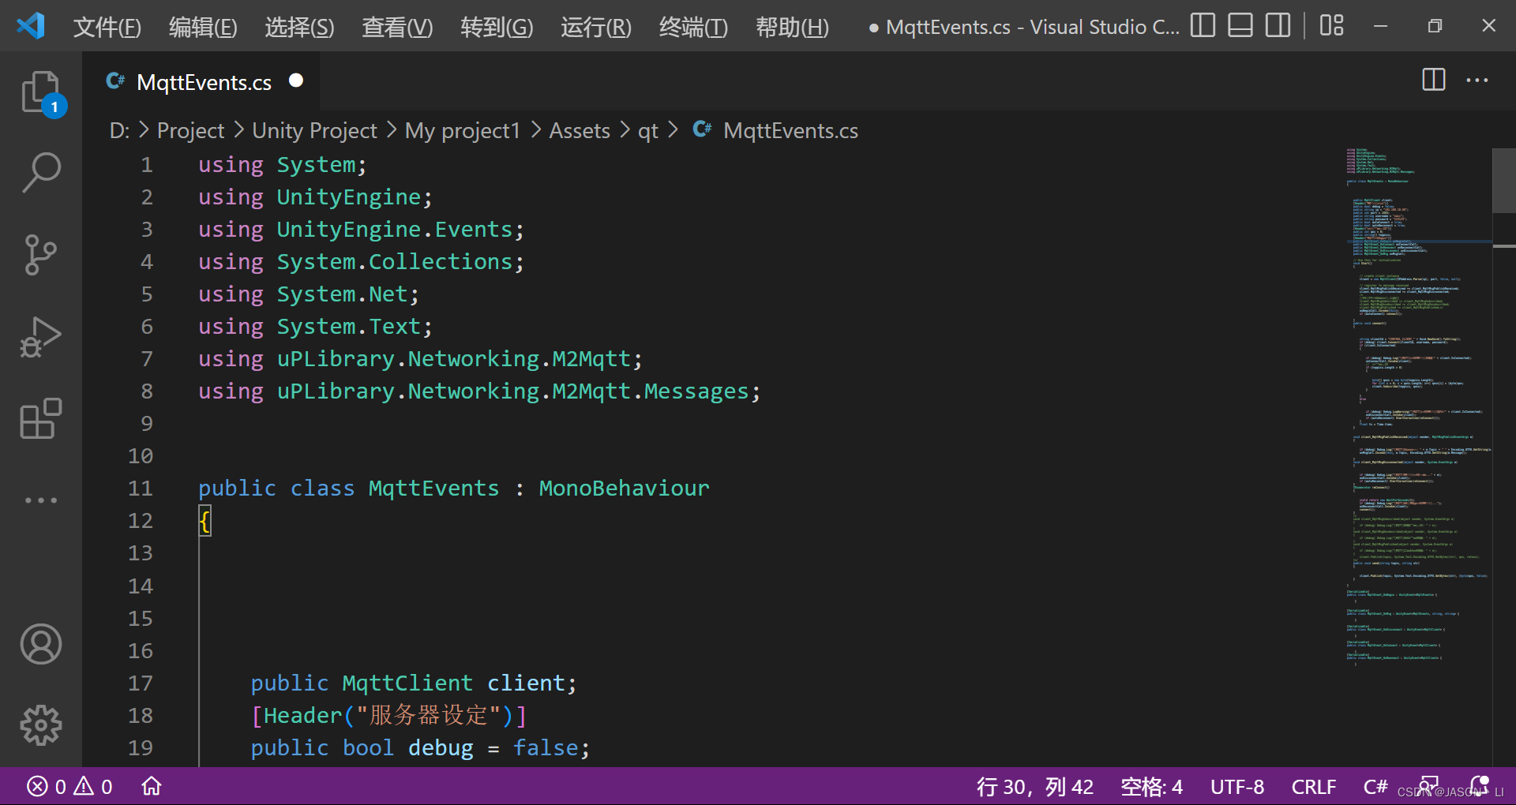
Task: Toggle the bottom panel visibility
Action: (x=1239, y=25)
